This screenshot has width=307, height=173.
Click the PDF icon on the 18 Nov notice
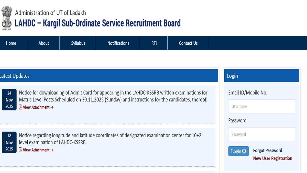pyautogui.click(x=20, y=150)
